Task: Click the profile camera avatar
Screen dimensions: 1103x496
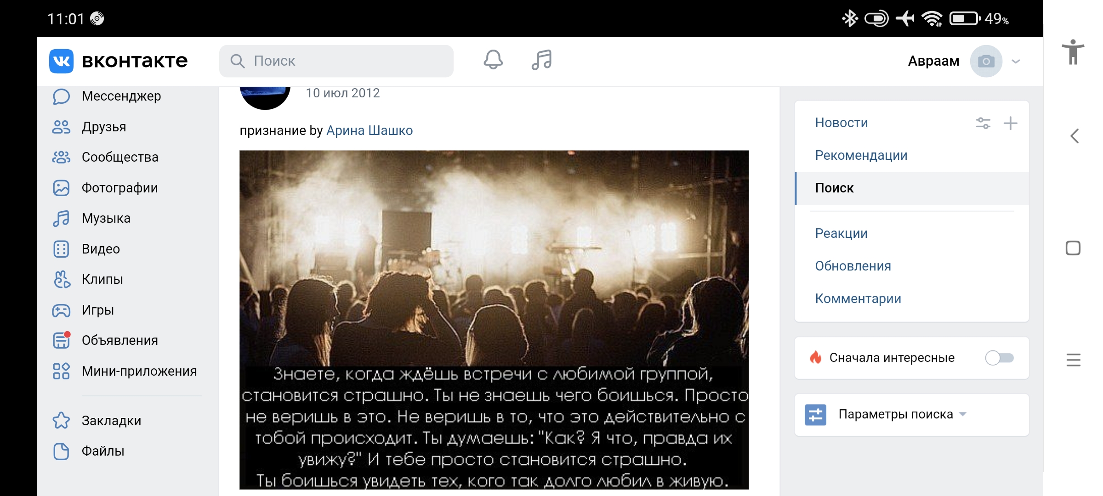Action: (x=986, y=61)
